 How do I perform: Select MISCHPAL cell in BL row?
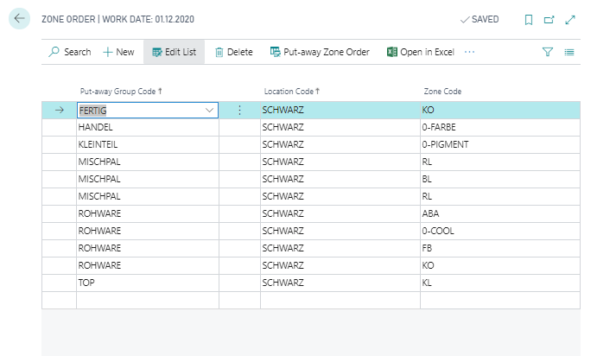pos(148,179)
